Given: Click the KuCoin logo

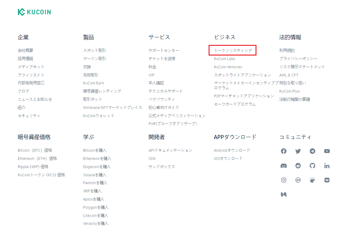Looking at the screenshot, I should 35,12.
